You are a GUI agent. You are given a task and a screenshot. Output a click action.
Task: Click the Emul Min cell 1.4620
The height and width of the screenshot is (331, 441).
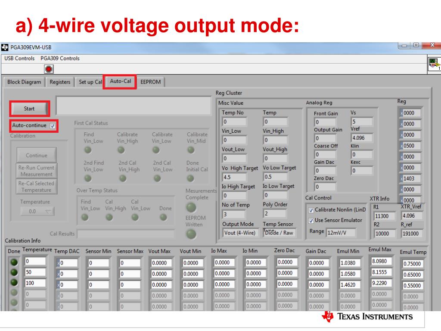[x=350, y=285]
